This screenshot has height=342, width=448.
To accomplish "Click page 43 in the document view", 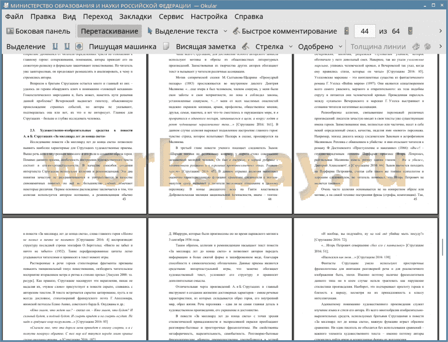I will (x=74, y=133).
